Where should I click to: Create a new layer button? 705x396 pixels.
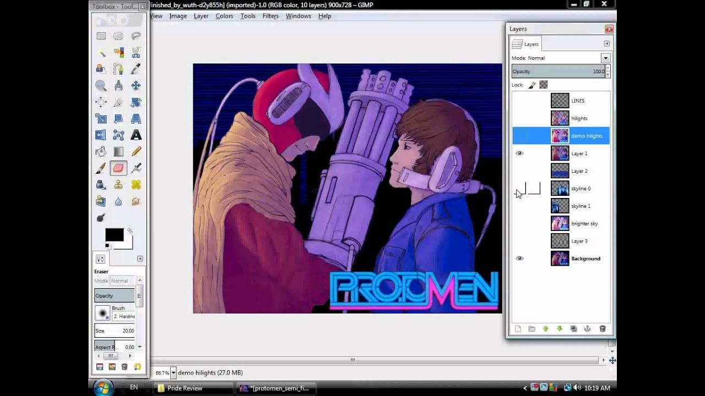(x=518, y=329)
